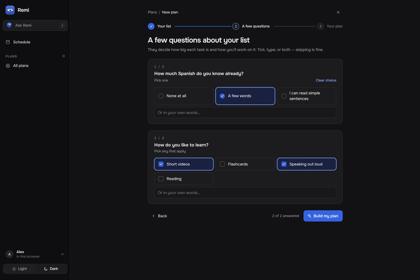Select the A few words option

point(245,96)
